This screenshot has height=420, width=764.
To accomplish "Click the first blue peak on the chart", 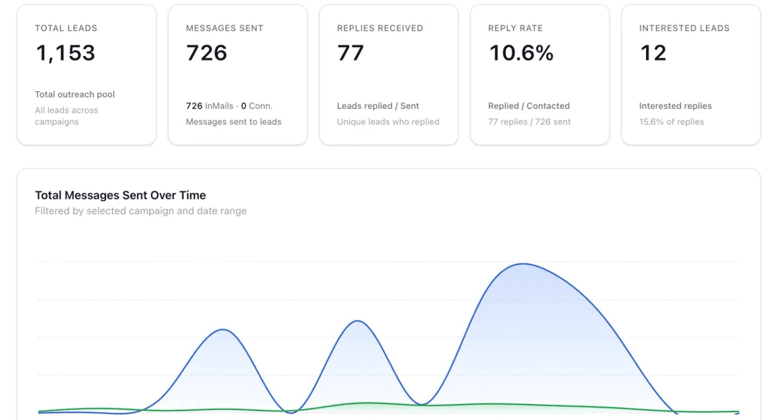I will tap(223, 330).
